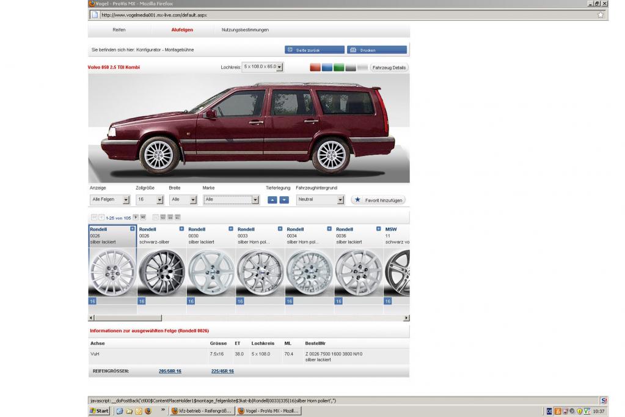Image resolution: width=625 pixels, height=417 pixels.
Task: Click plus icon on Rondell 0033 card
Action: click(280, 229)
